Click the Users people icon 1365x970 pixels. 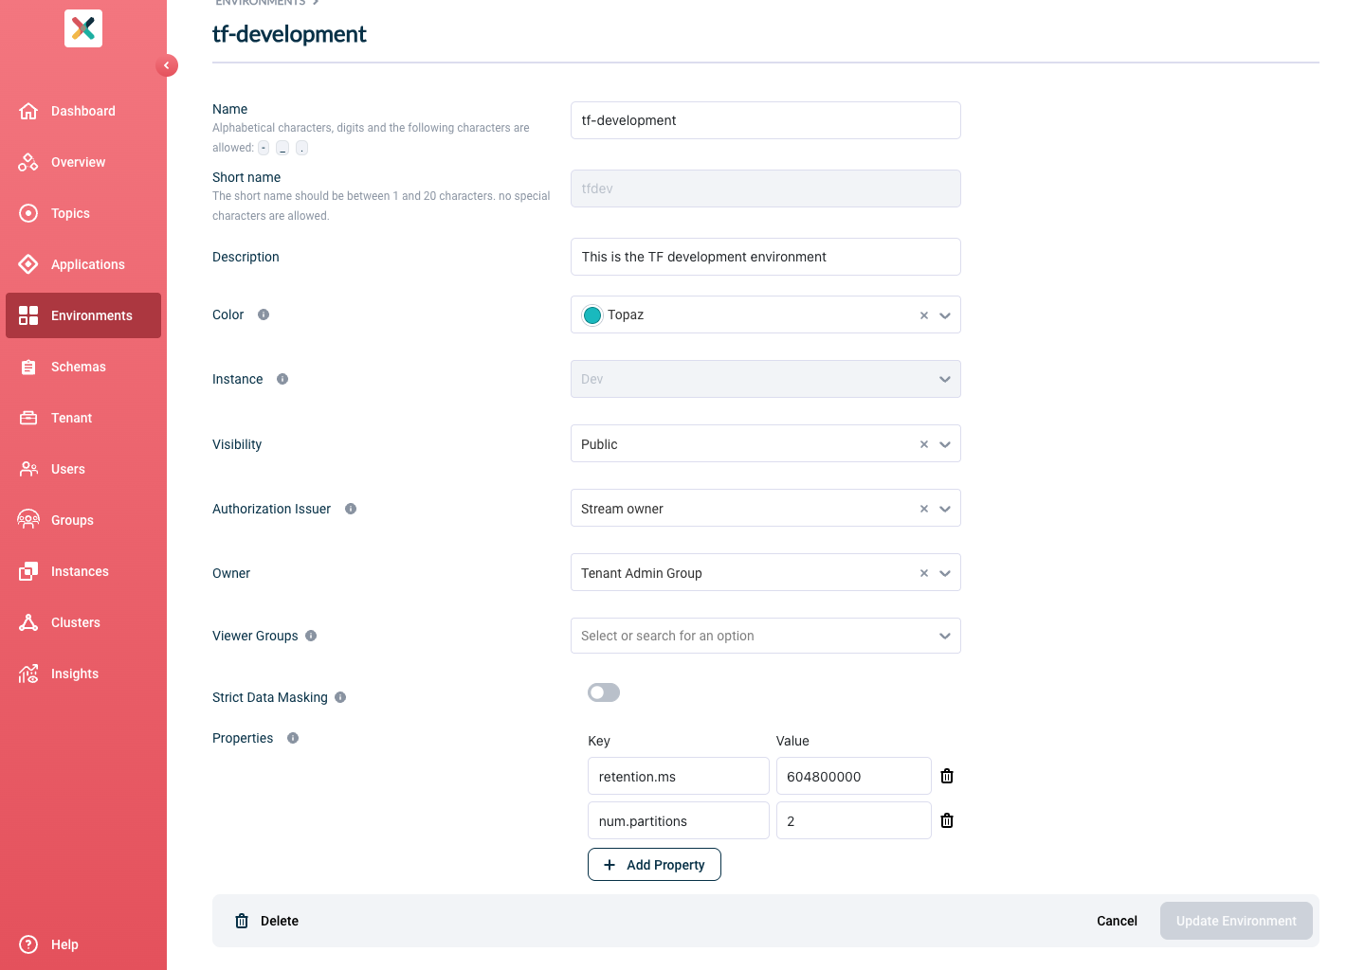click(x=28, y=469)
